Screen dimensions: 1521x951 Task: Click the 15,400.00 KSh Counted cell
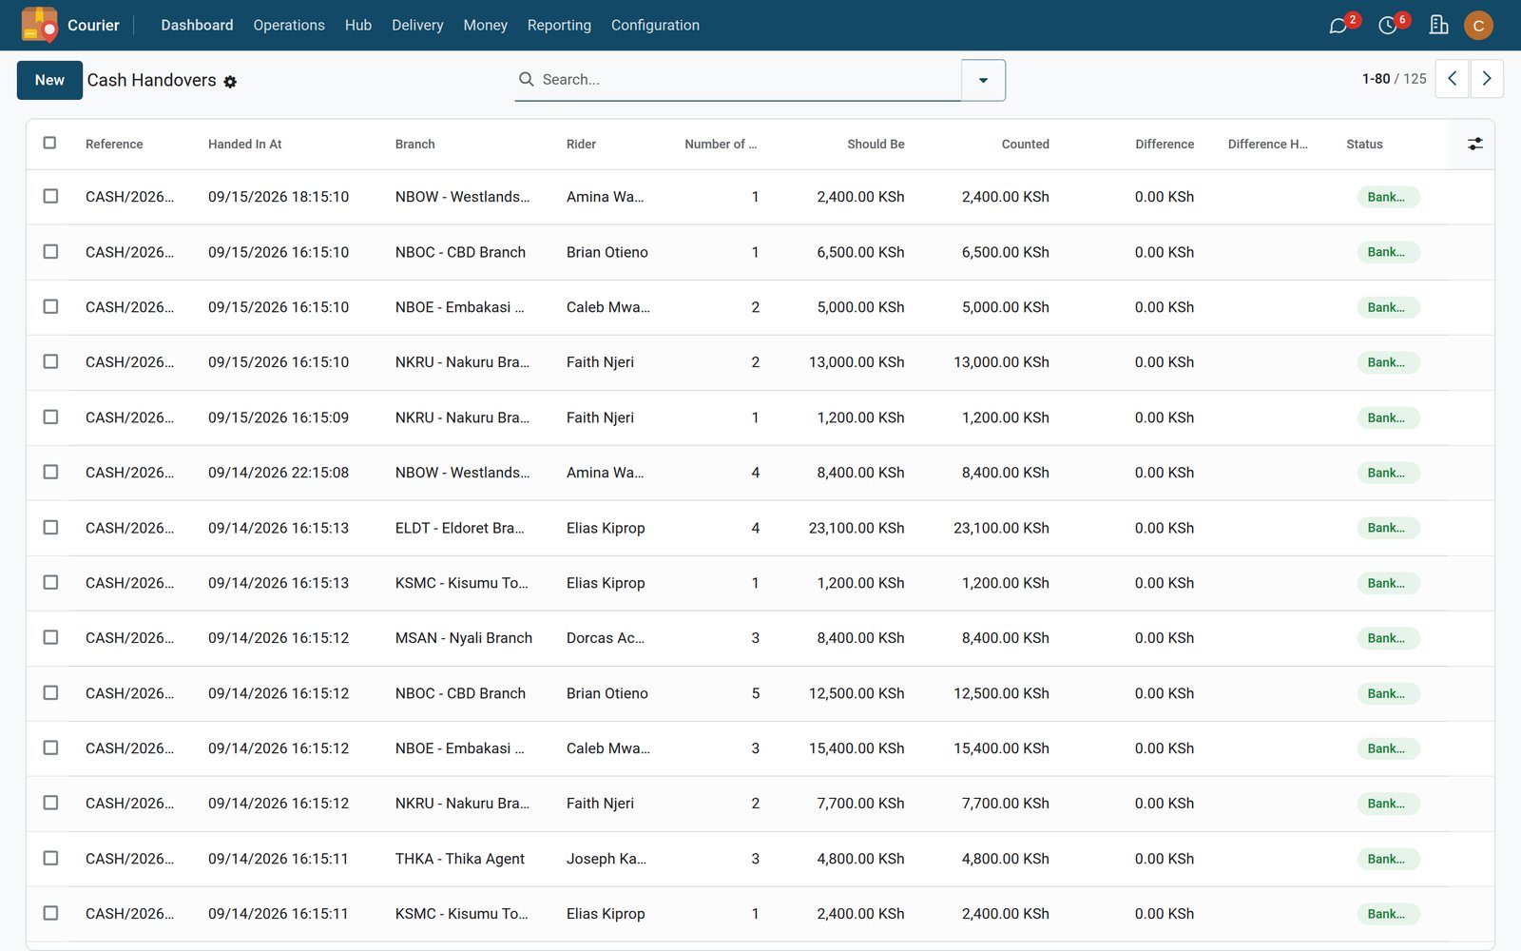coord(1001,748)
